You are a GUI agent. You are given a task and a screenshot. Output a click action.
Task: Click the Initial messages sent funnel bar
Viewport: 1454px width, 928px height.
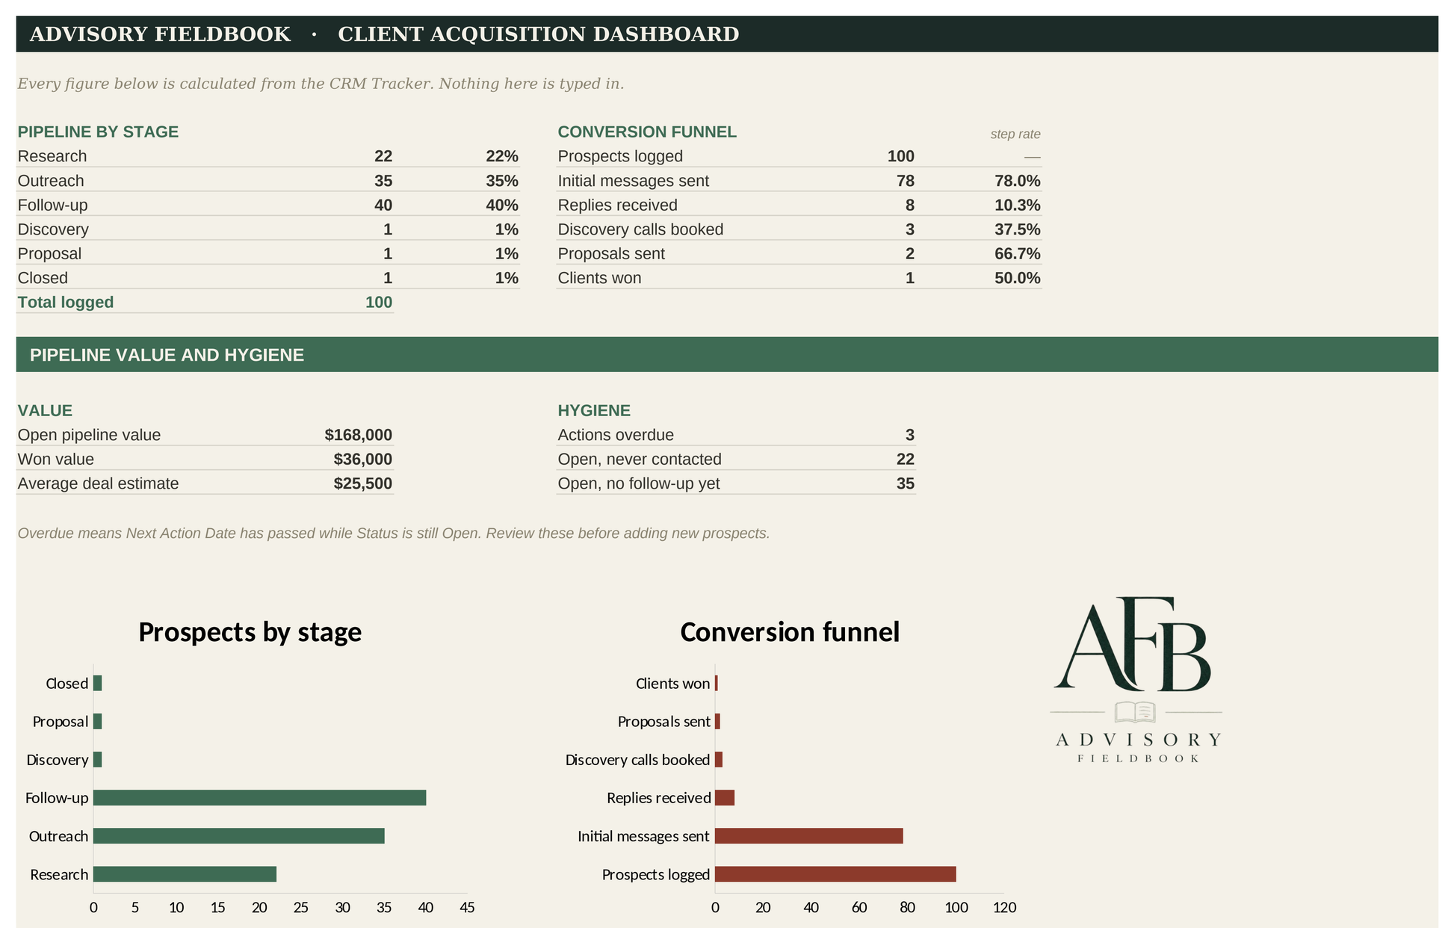coord(808,836)
